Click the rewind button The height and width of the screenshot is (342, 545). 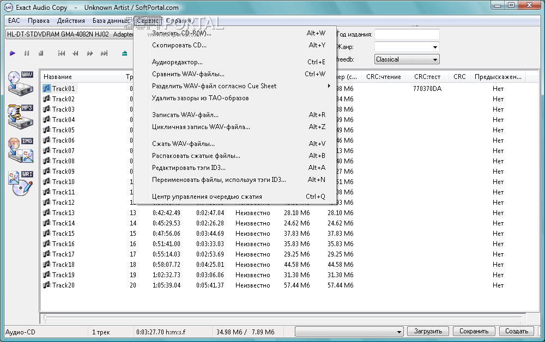point(75,53)
